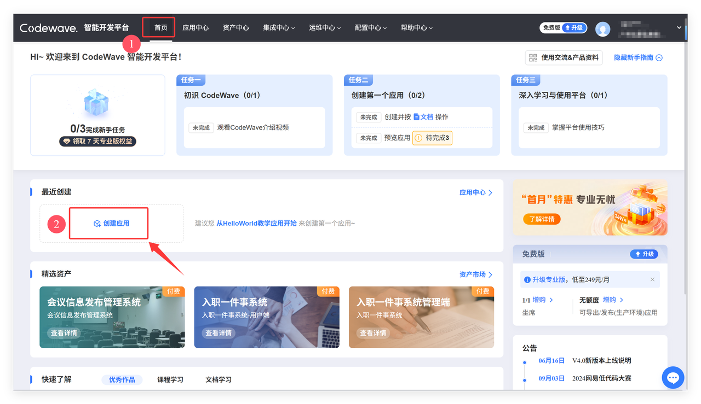Close the 升级专业版 notice
The image size is (701, 404).
click(652, 279)
